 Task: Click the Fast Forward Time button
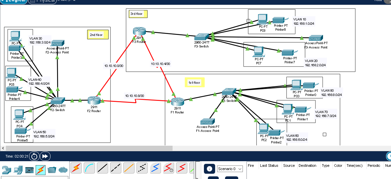45,156
